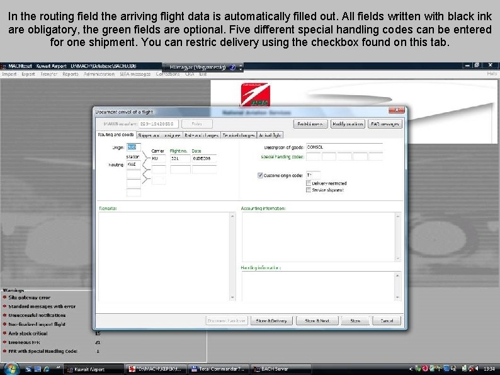Image resolution: width=500 pixels, height=375 pixels.
Task: Open the Transfer menu
Action: 48,74
